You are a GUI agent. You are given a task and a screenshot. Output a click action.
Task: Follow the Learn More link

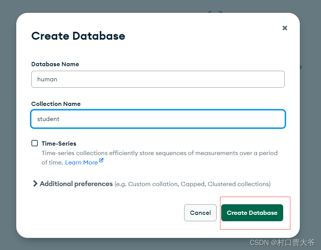click(x=81, y=162)
